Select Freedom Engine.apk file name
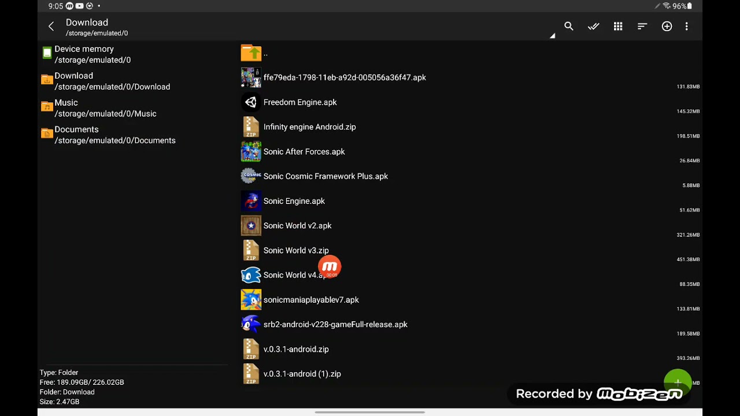This screenshot has height=416, width=740. pyautogui.click(x=300, y=102)
